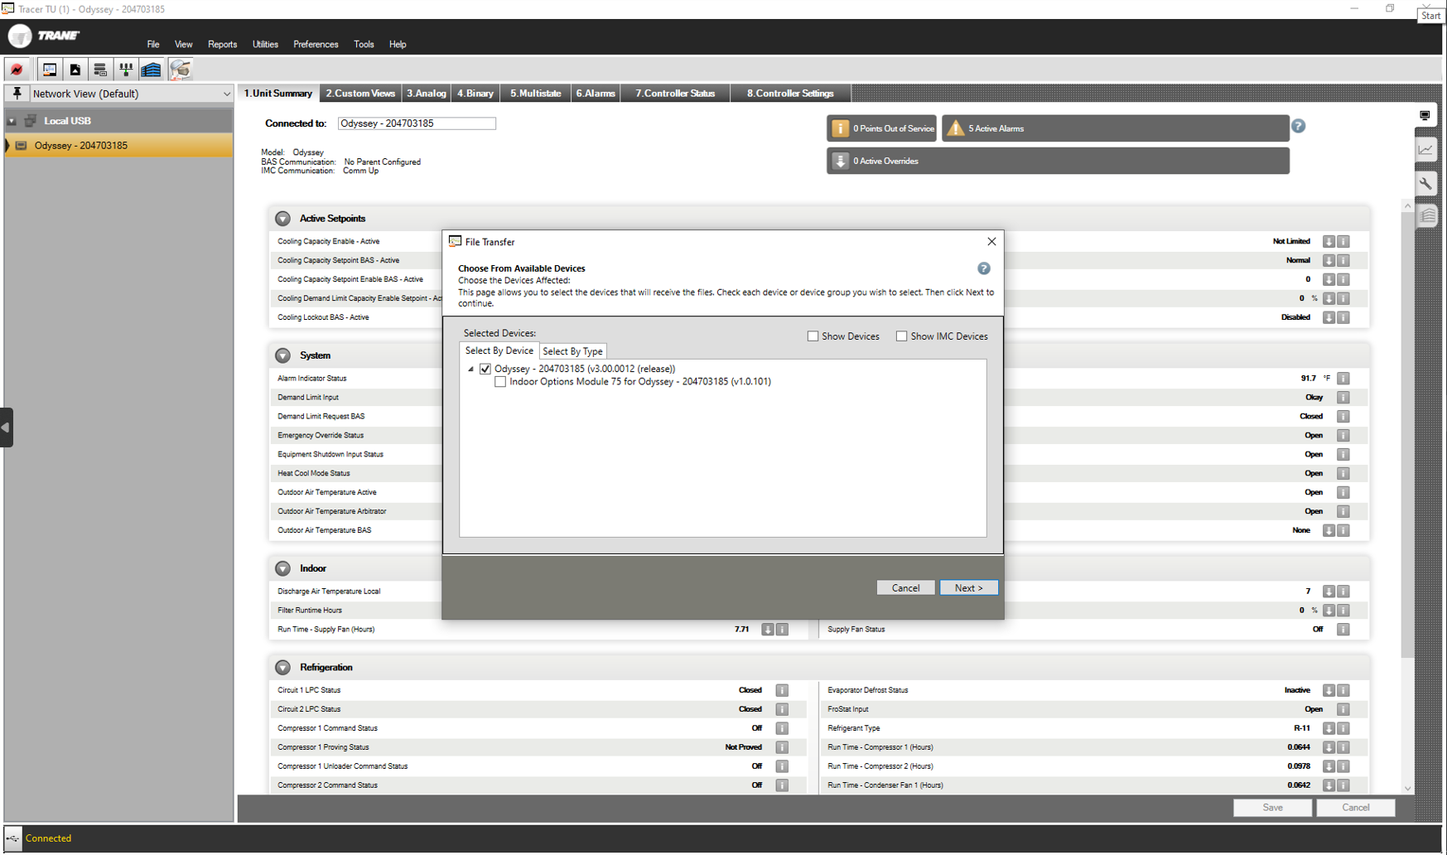Image resolution: width=1447 pixels, height=855 pixels.
Task: Open the wrench tools sidebar icon
Action: tap(1425, 183)
